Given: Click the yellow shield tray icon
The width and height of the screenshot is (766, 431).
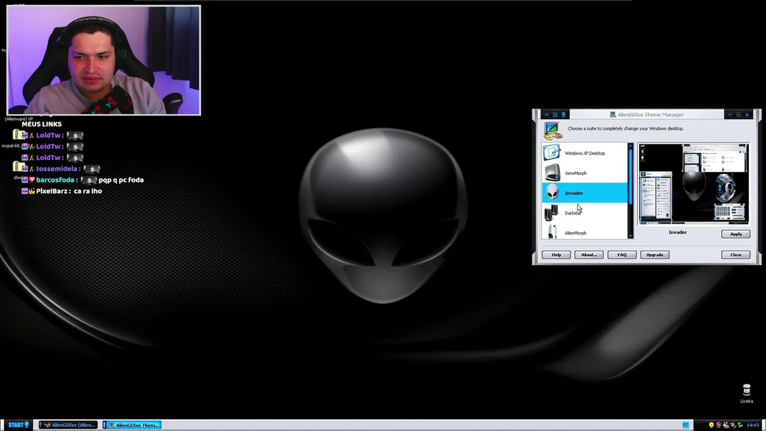Looking at the screenshot, I should [x=712, y=425].
